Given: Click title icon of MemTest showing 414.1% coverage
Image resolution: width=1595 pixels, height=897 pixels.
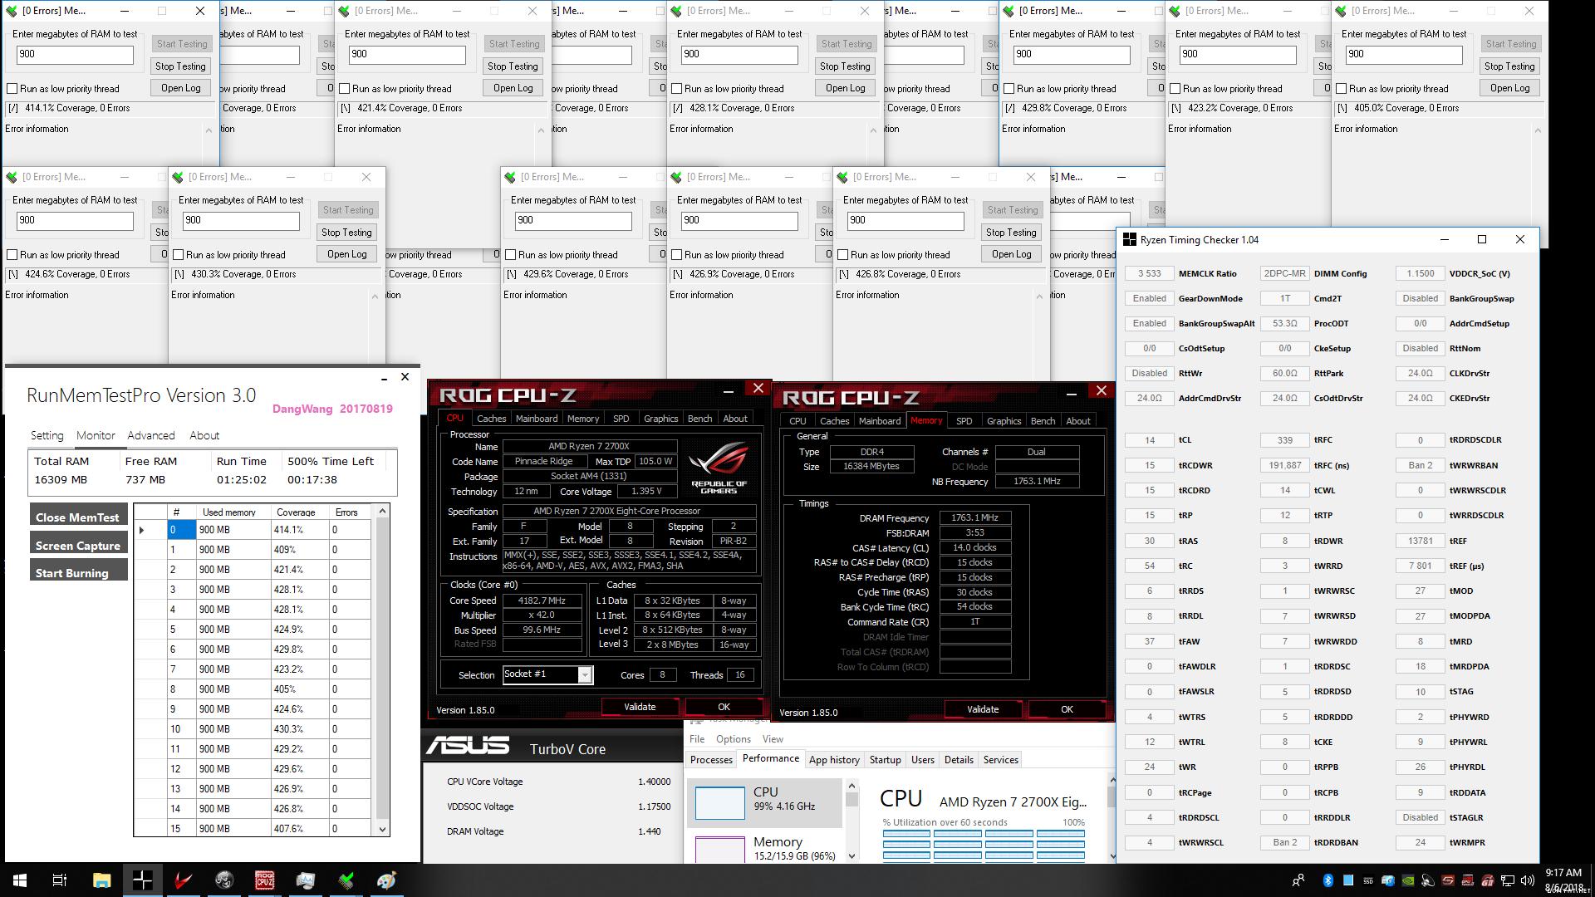Looking at the screenshot, I should point(12,11).
